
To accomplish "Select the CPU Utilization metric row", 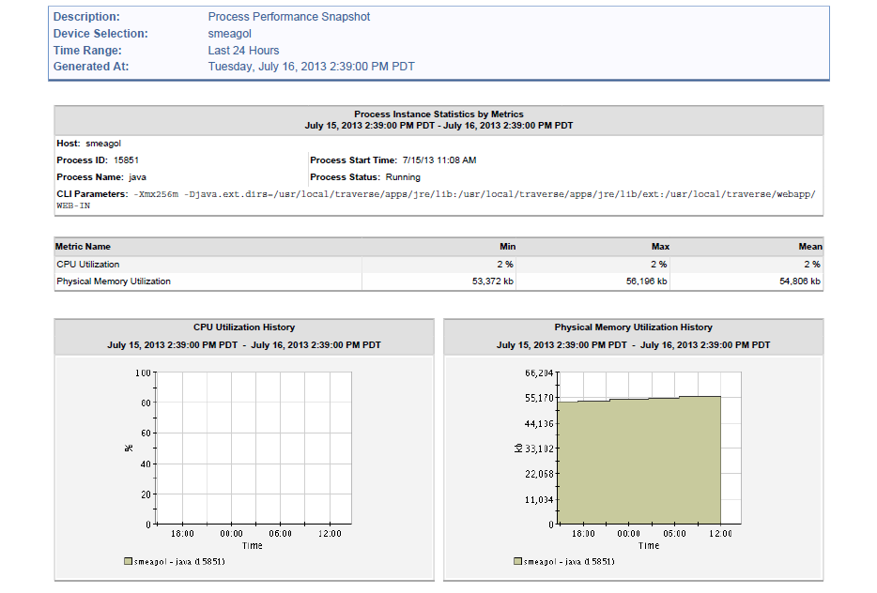I will (88, 265).
